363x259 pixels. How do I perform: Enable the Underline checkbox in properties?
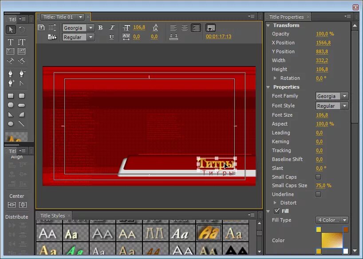tap(318, 194)
